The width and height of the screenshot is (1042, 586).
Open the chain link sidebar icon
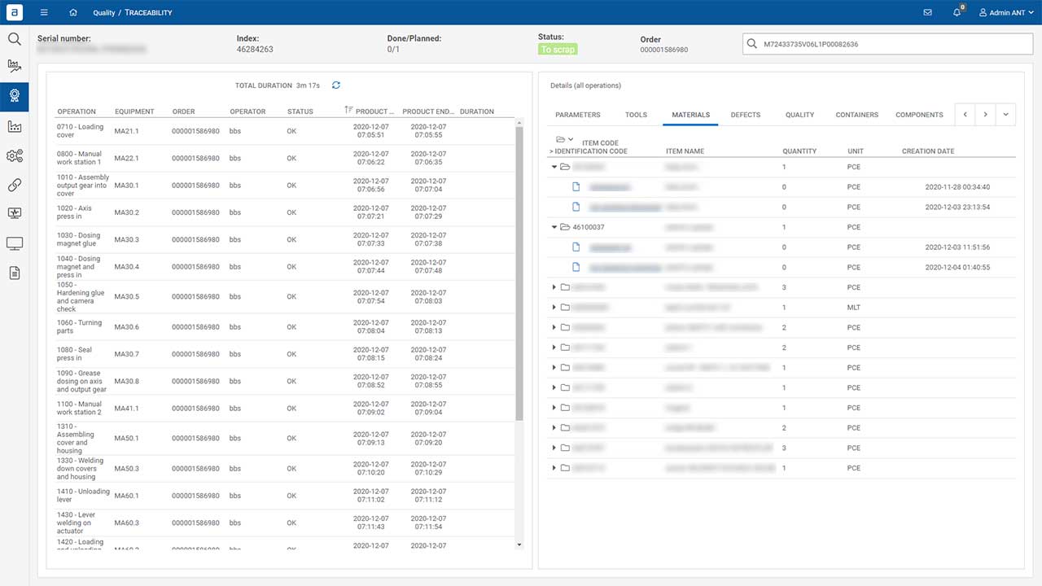coord(14,185)
